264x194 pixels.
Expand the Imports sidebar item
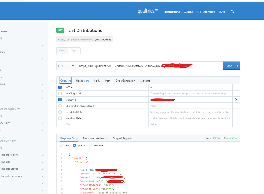43,162
